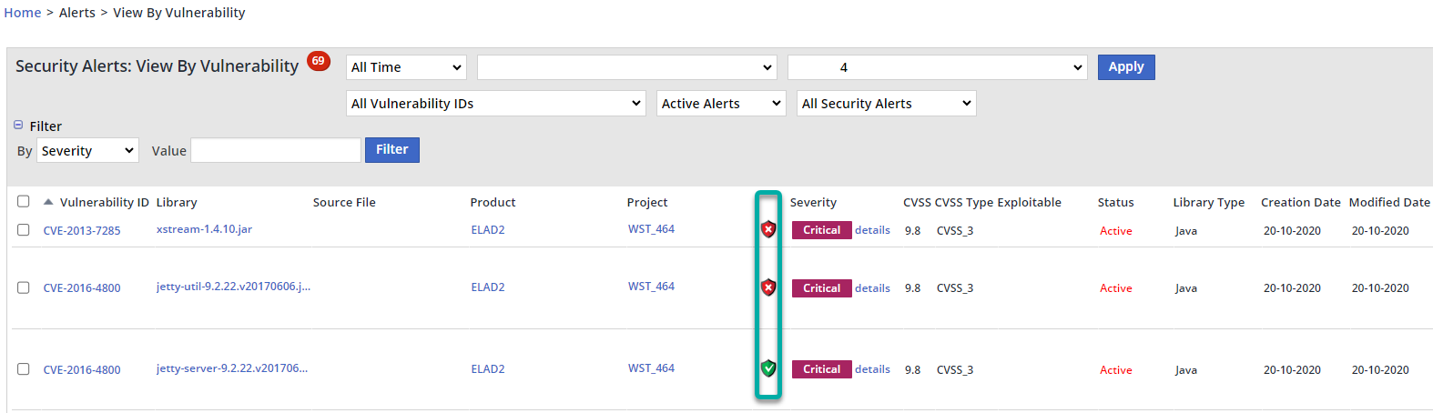Expand the Active Alerts dropdown
This screenshot has width=1433, height=413.
[721, 104]
